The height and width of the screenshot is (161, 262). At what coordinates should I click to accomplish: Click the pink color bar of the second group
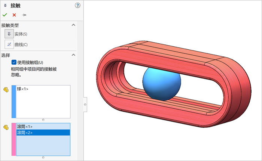coord(14,139)
